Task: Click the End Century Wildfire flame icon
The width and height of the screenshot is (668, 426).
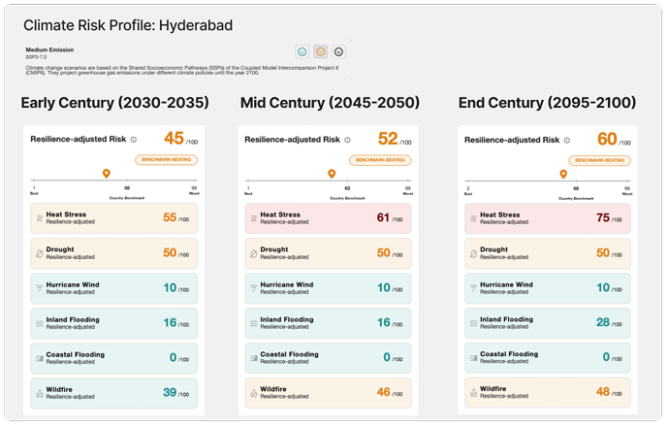Action: point(473,393)
